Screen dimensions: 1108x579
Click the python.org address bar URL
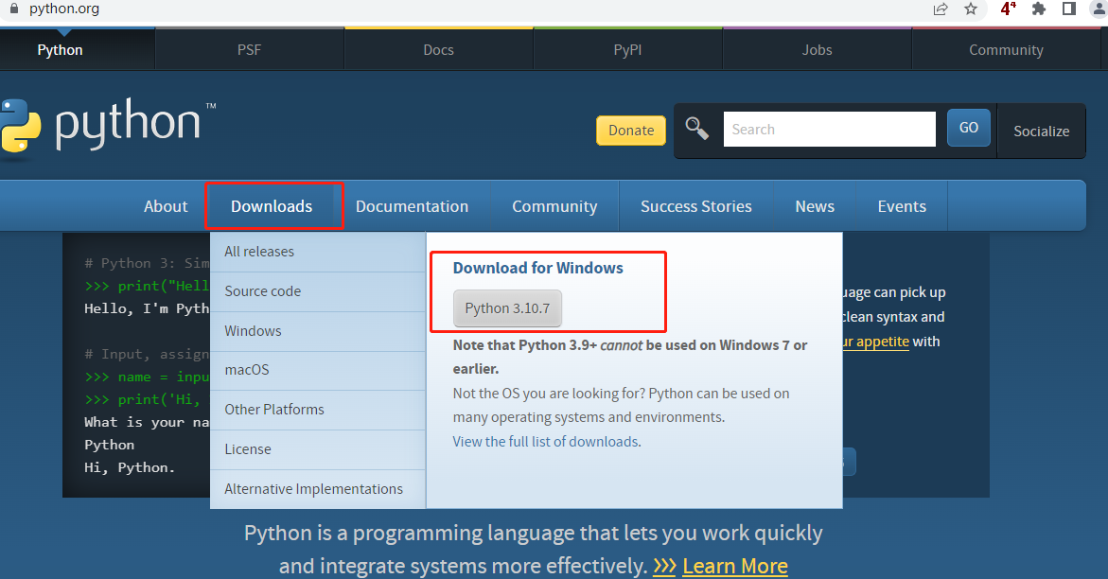point(64,9)
